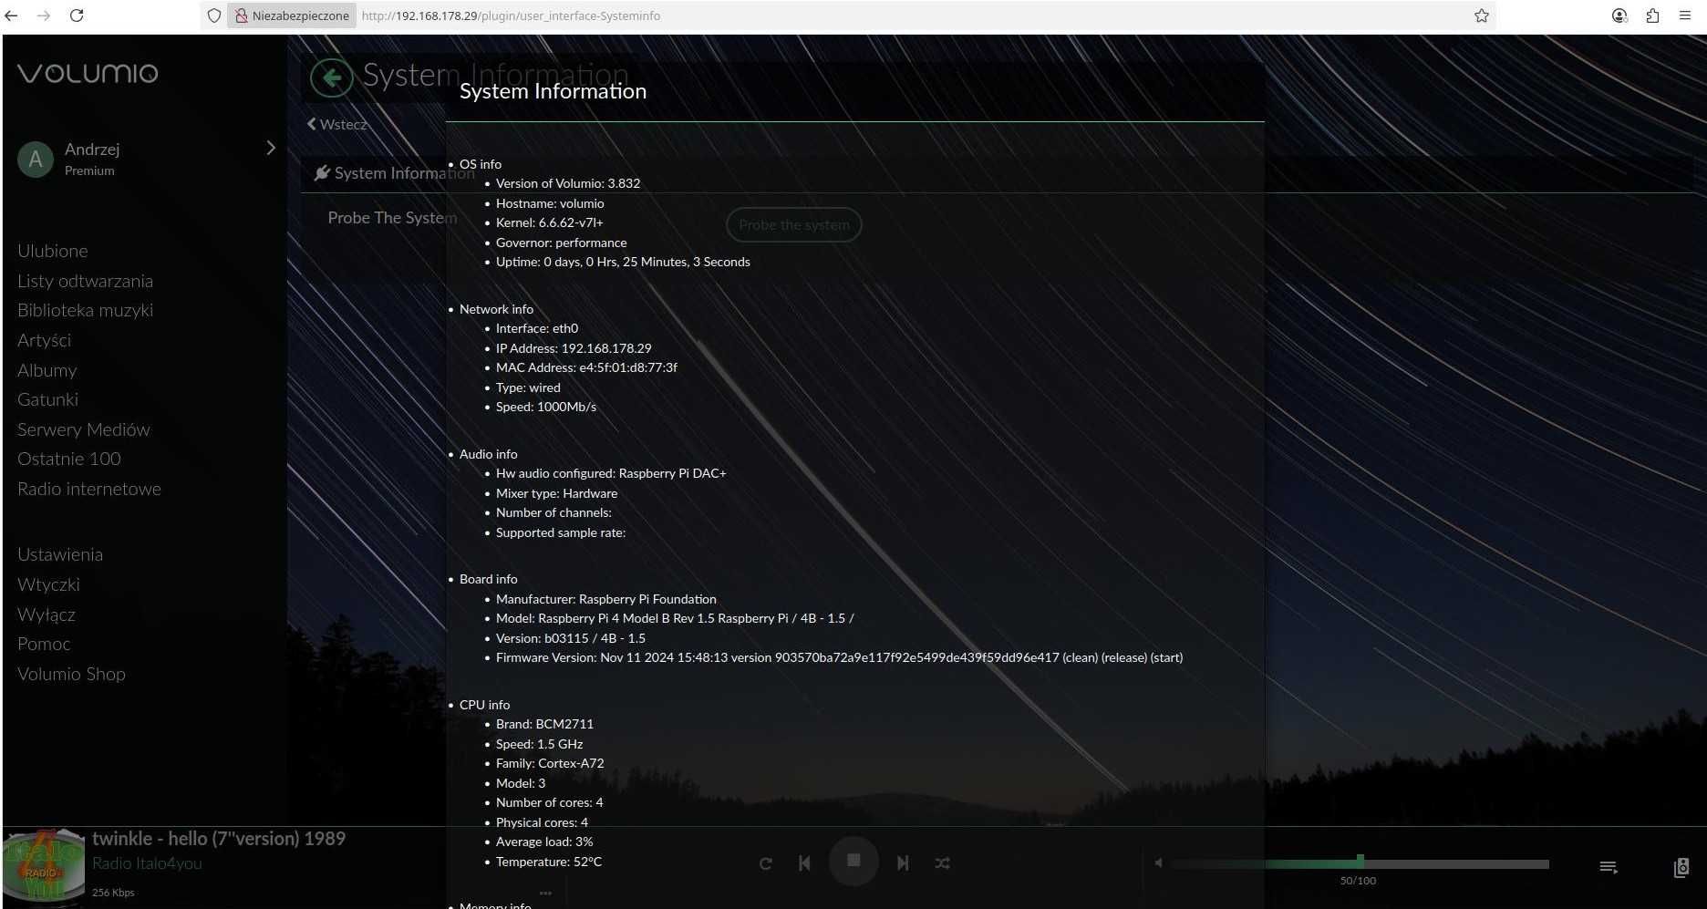The image size is (1707, 909).
Task: Open Serwery Mediów in the sidebar
Action: pos(84,429)
